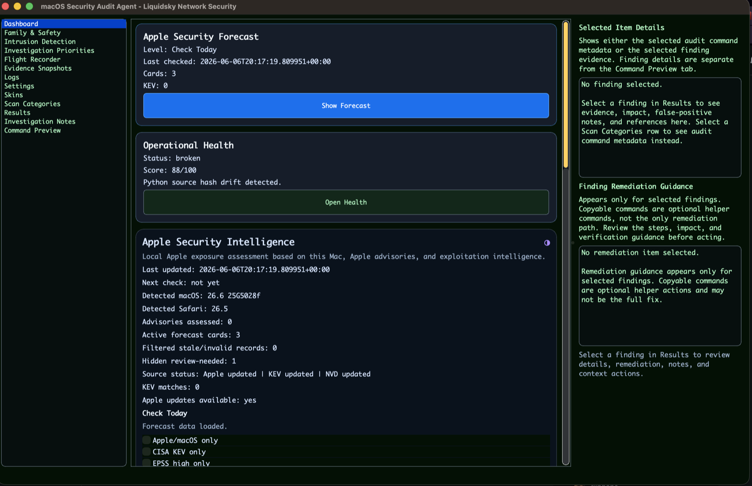This screenshot has width=752, height=486.
Task: Click the No remediation item selected box
Action: (x=660, y=296)
